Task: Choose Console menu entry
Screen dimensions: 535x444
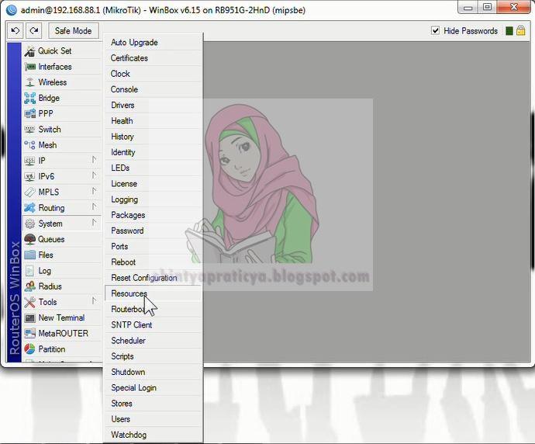Action: click(153, 89)
